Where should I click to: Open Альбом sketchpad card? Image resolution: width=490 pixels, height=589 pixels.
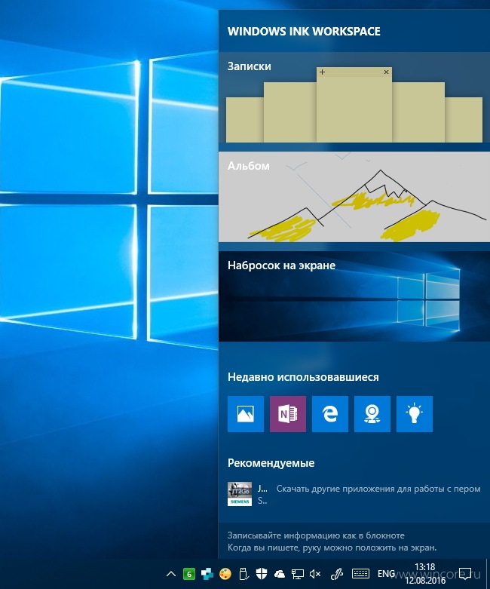coord(354,197)
